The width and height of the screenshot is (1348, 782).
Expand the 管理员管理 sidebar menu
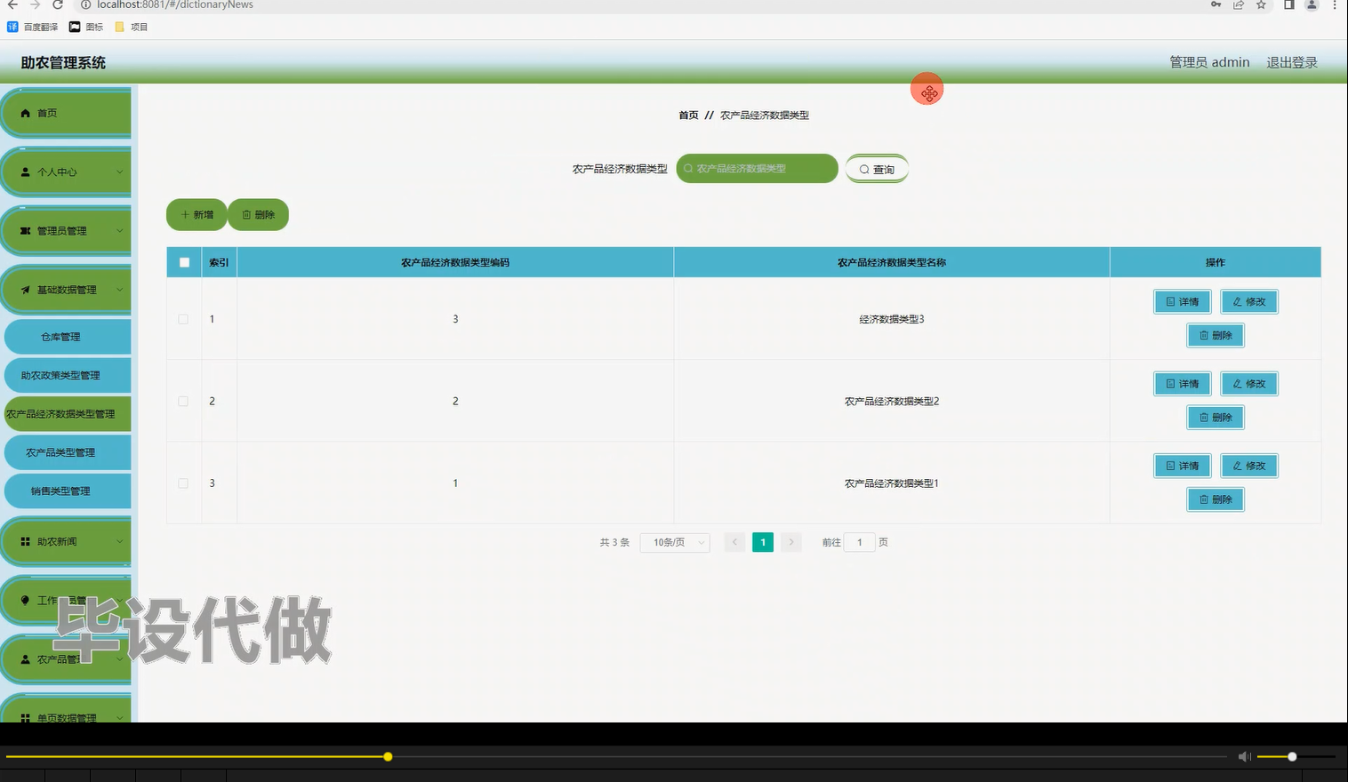click(66, 231)
